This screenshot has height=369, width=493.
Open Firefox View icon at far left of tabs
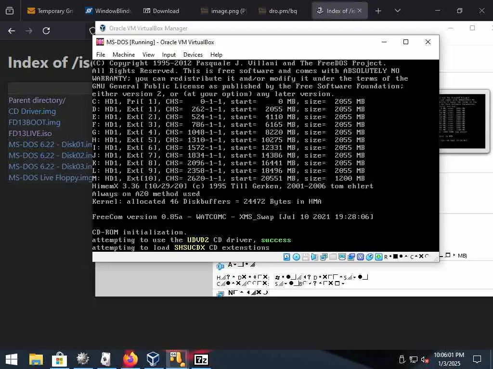coord(10,11)
